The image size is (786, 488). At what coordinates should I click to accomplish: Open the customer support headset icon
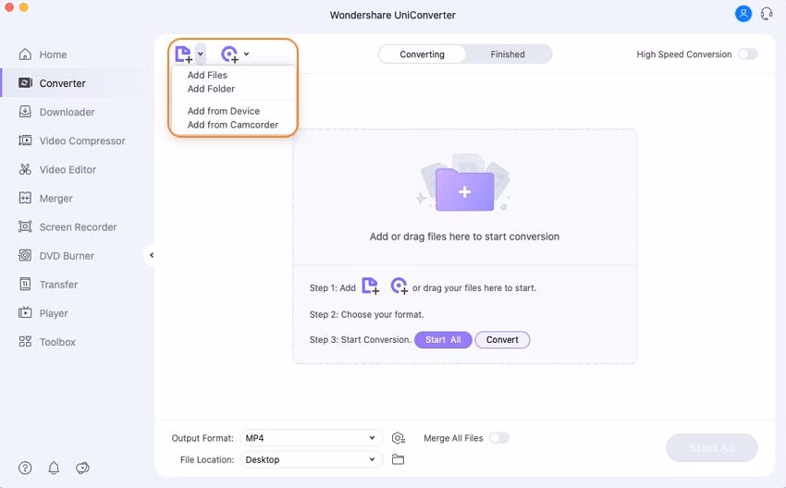tap(767, 14)
